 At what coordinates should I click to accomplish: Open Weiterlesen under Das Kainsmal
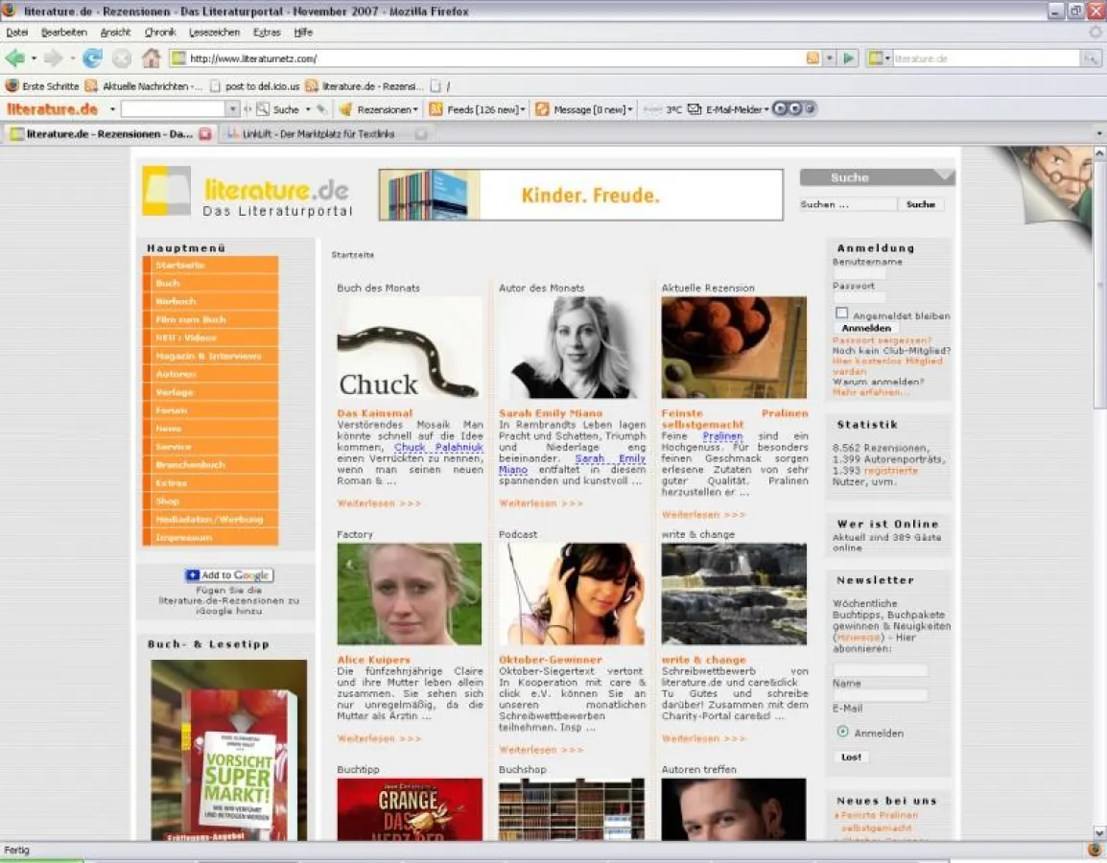click(x=367, y=501)
